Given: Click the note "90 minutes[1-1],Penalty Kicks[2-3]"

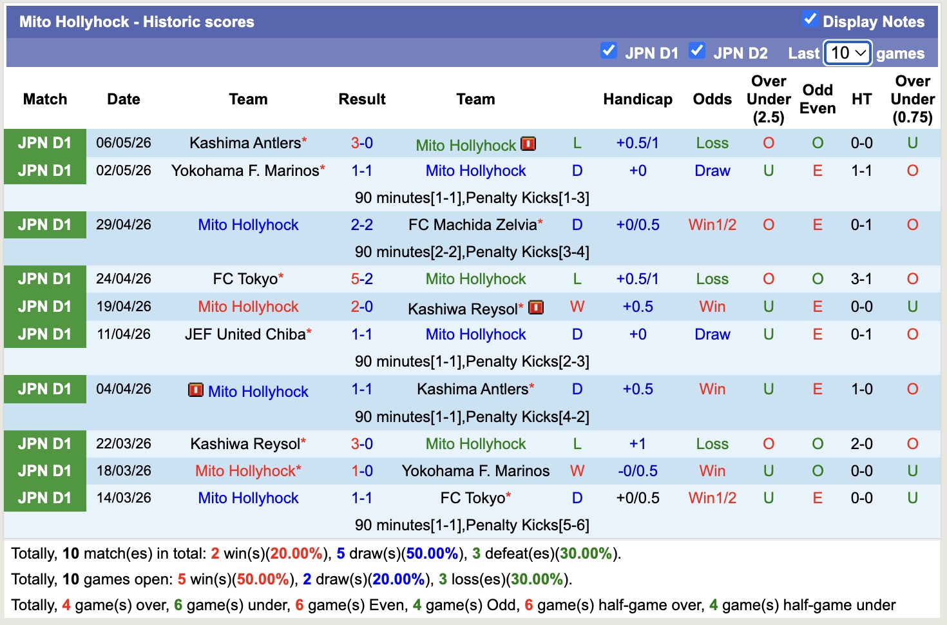Looking at the screenshot, I should 472,361.
